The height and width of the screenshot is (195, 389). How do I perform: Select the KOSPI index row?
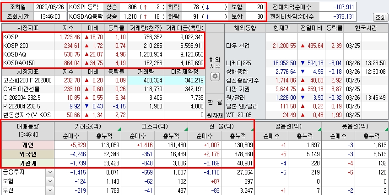tap(103, 37)
